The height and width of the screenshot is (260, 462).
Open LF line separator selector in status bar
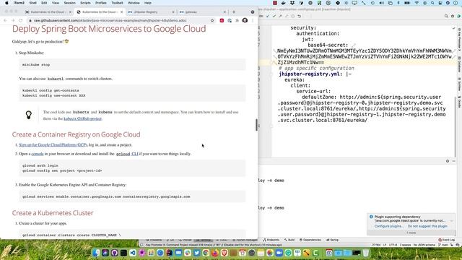pyautogui.click(x=385, y=245)
